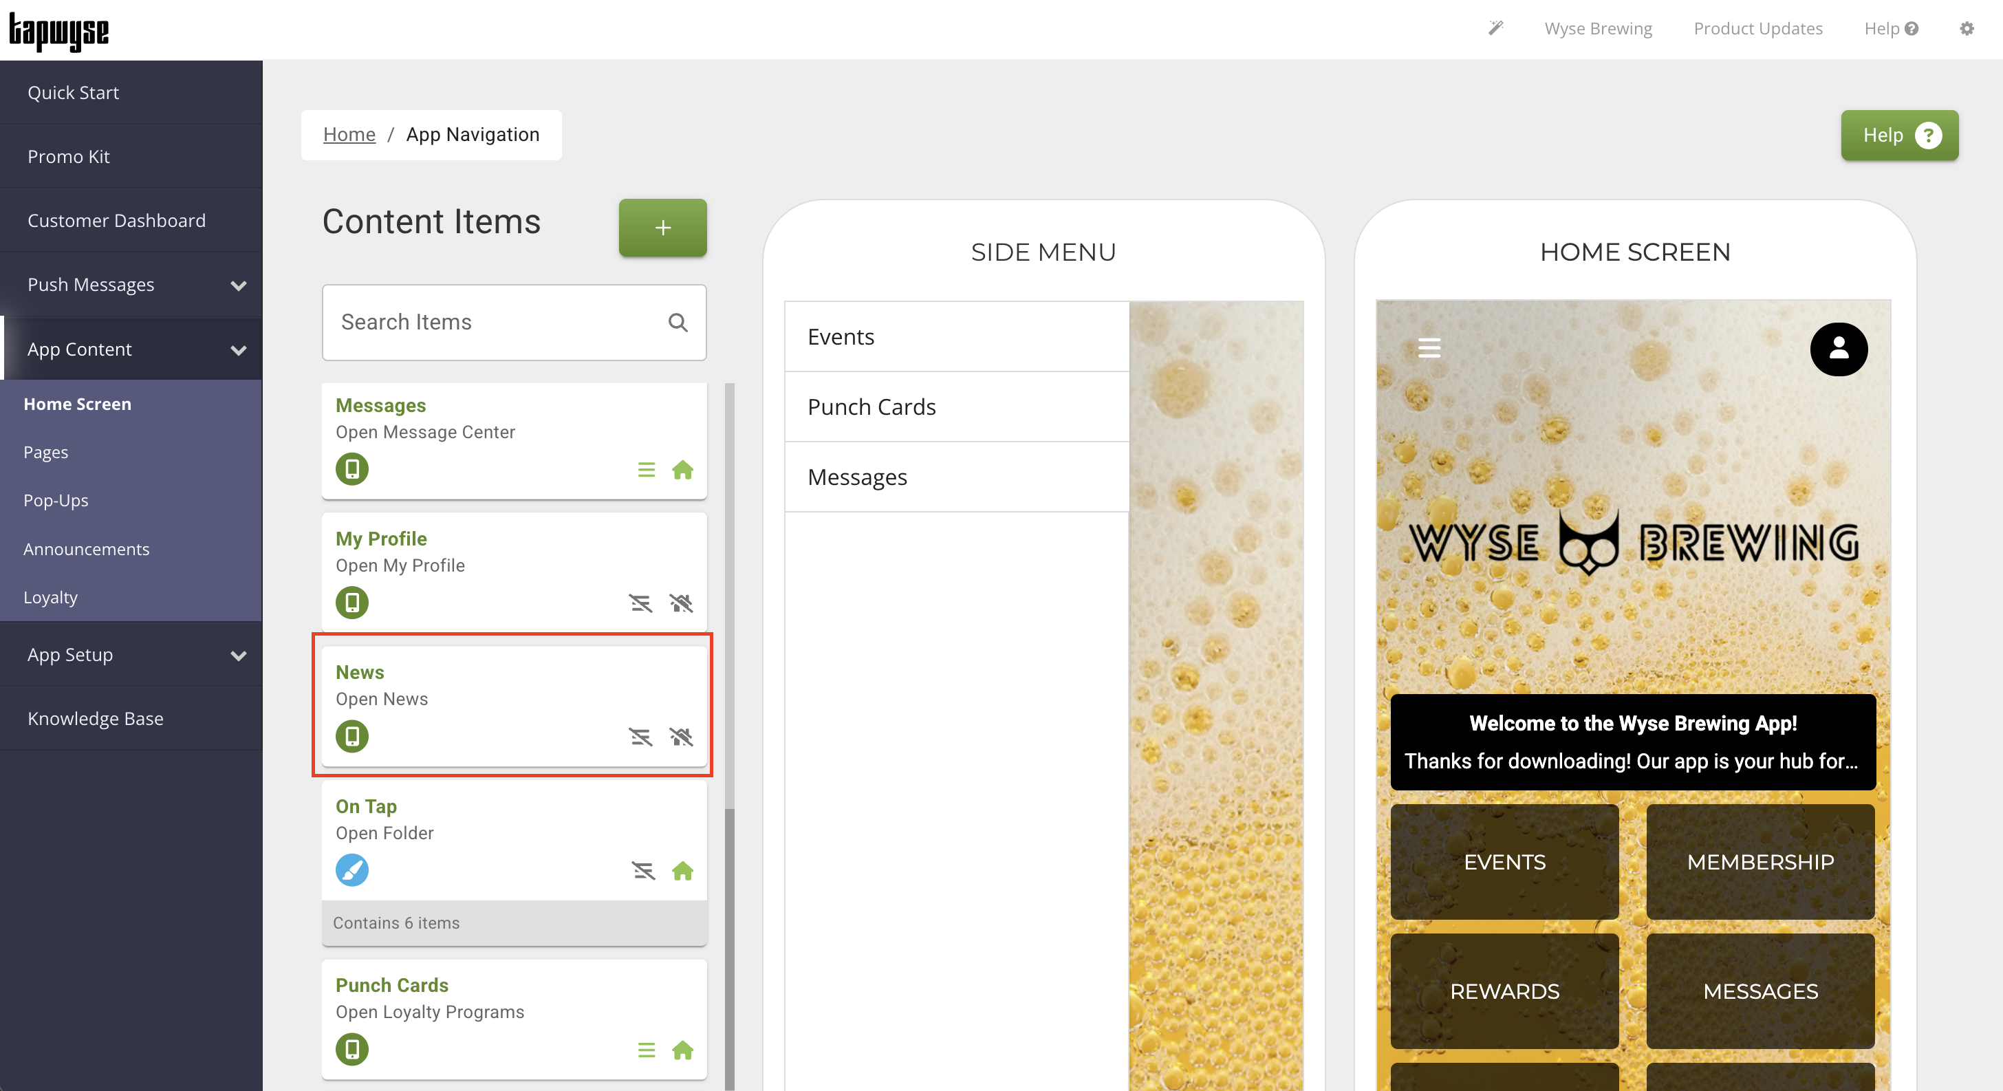This screenshot has width=2003, height=1091.
Task: Click the user profile avatar on preview
Action: point(1838,349)
